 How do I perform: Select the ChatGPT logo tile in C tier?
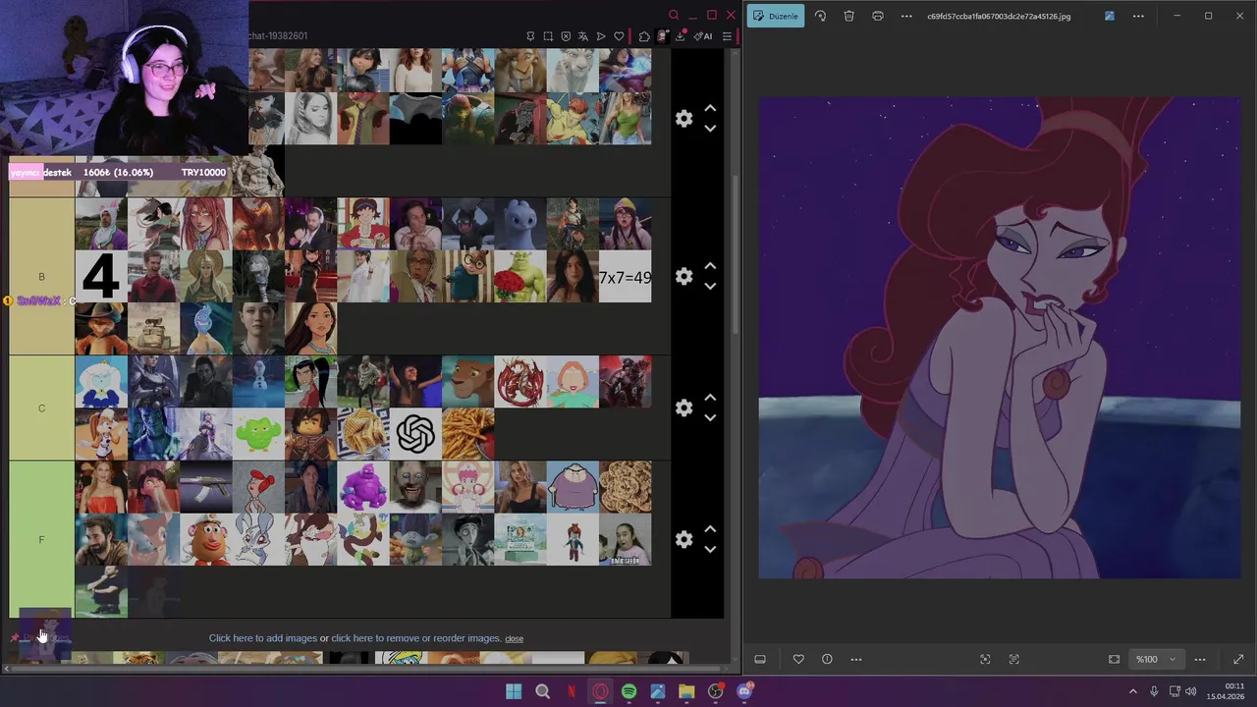[415, 434]
